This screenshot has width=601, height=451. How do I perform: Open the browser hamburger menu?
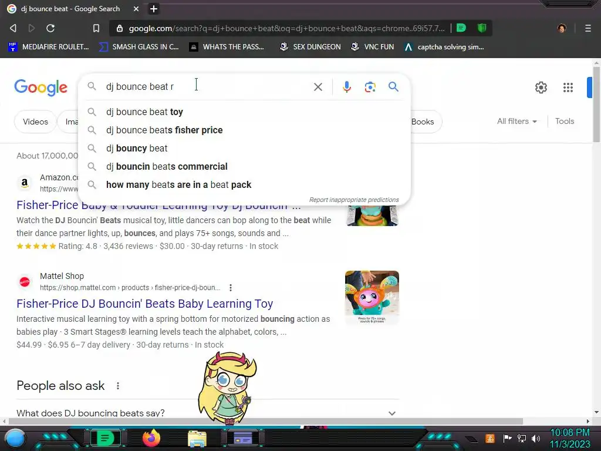[x=588, y=28]
